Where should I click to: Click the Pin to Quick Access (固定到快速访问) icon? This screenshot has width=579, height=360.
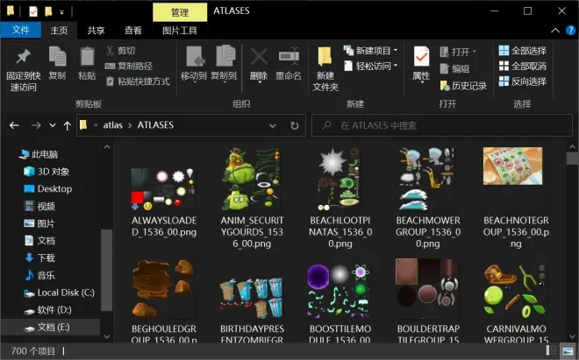tap(23, 56)
